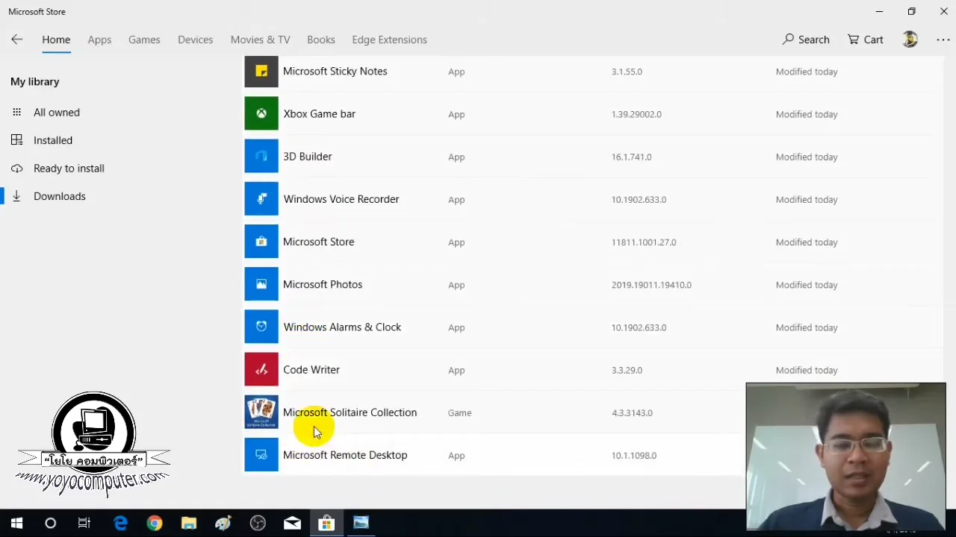Click the Search button

805,40
